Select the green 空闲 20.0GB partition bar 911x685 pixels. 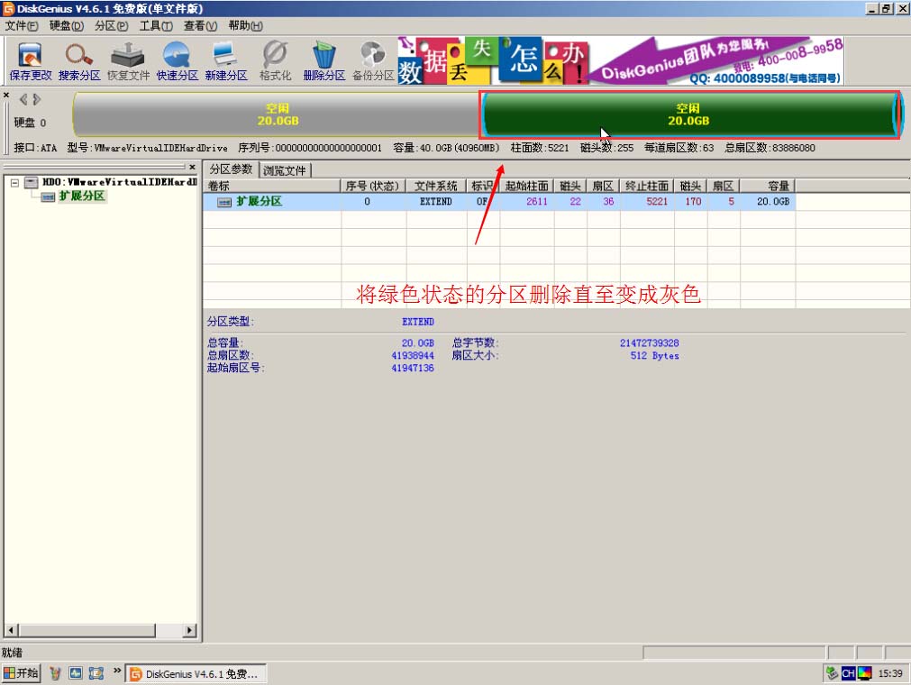click(x=689, y=113)
